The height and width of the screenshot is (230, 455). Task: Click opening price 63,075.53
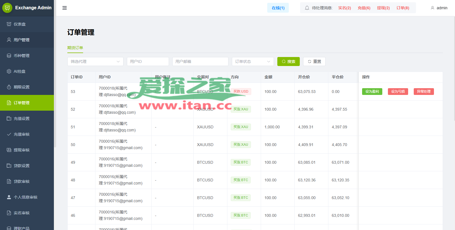point(307,92)
